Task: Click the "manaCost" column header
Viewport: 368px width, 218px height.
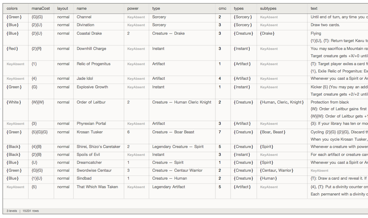Action: tap(41, 9)
